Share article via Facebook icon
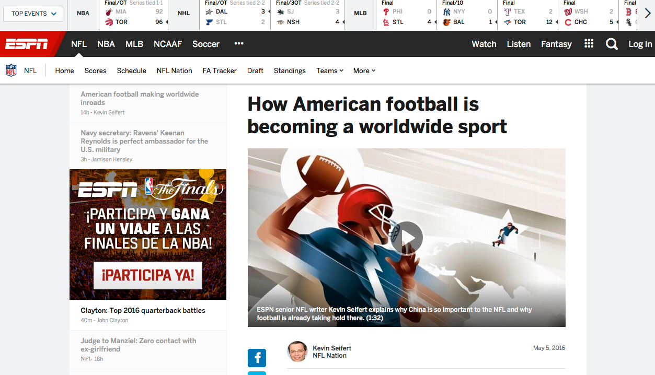 [x=257, y=358]
